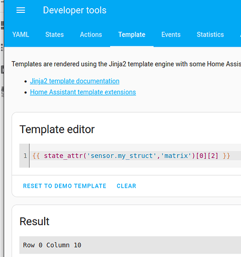Image resolution: width=241 pixels, height=257 pixels.
Task: Open the States tab
Action: click(54, 34)
